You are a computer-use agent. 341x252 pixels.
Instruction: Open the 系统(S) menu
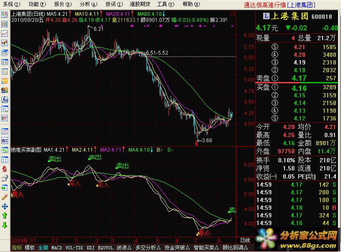(12, 4)
